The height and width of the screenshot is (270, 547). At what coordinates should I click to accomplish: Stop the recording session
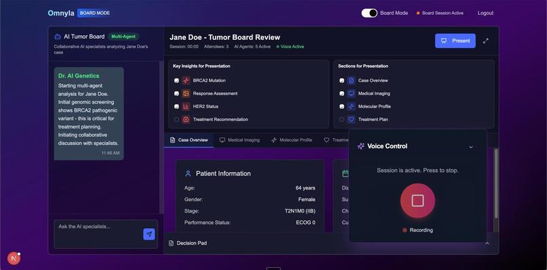(x=417, y=201)
